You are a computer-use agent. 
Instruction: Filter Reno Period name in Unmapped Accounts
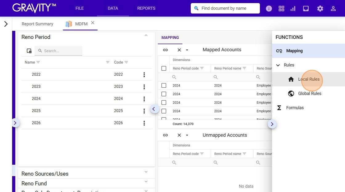(x=244, y=154)
